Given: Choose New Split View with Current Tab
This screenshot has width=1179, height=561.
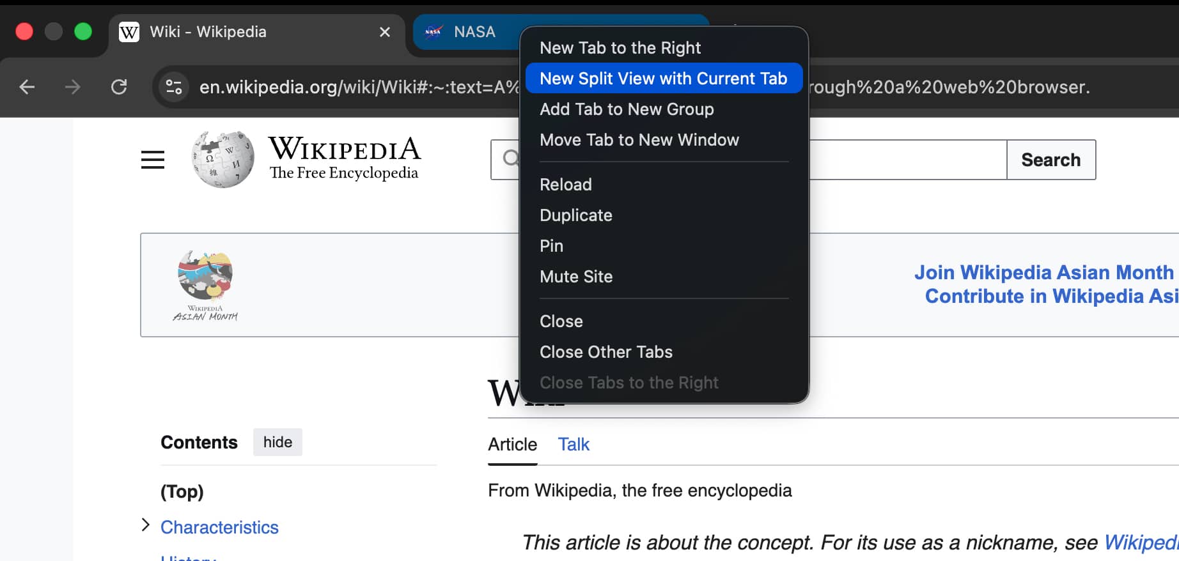Looking at the screenshot, I should pyautogui.click(x=663, y=79).
